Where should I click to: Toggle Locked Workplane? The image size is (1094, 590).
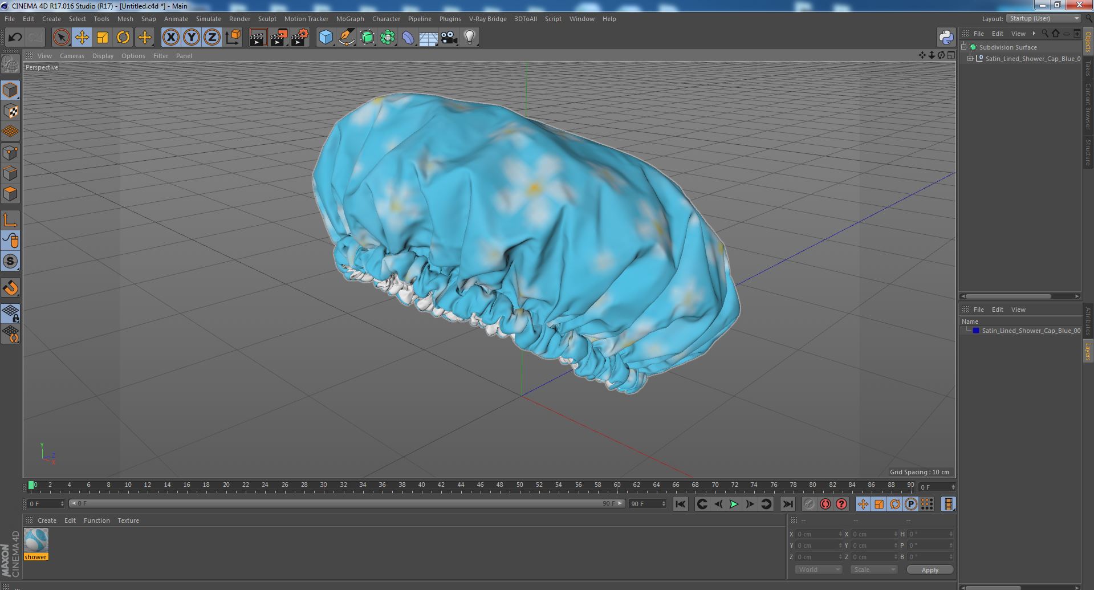point(10,314)
